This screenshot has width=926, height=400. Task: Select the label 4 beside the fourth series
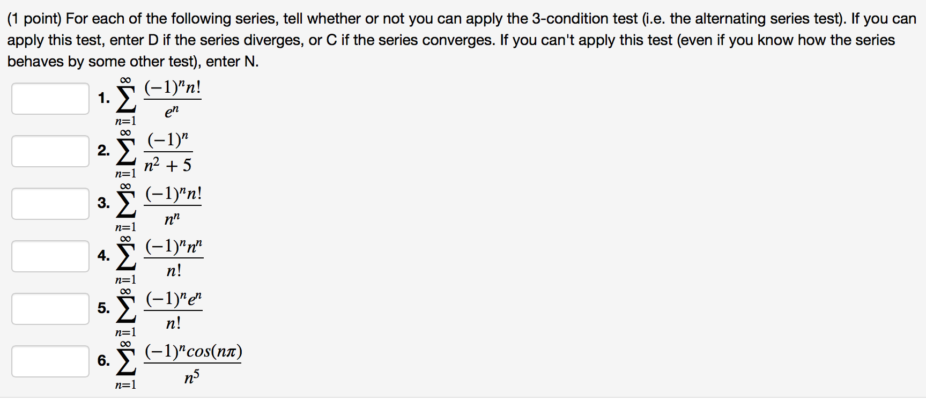(x=103, y=256)
